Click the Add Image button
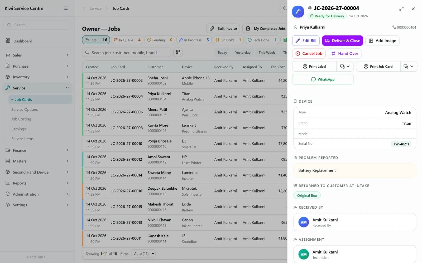 click(382, 41)
